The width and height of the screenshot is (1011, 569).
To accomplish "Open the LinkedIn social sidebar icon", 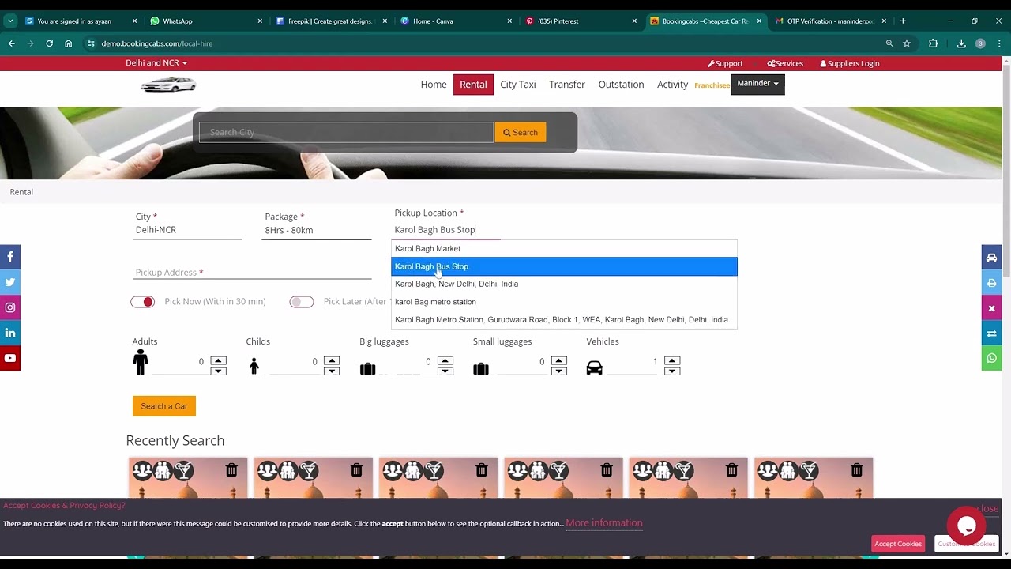I will tap(9, 333).
